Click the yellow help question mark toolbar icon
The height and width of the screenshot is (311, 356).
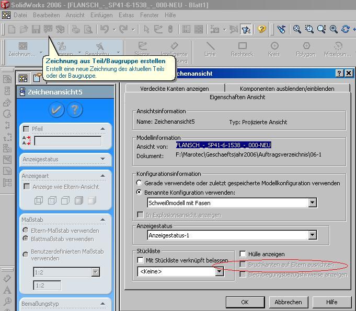[262, 29]
